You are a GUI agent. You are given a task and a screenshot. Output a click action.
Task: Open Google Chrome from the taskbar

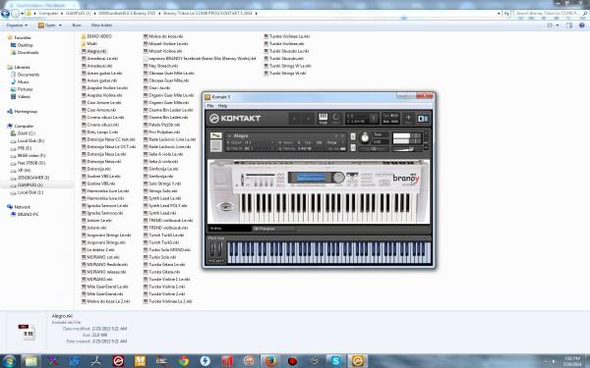(184, 361)
